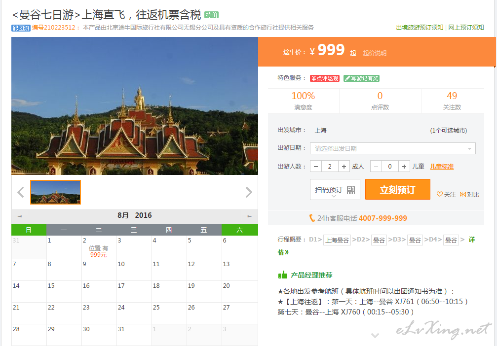Click the thumbs-up 产品经理推荐 icon

[282, 275]
